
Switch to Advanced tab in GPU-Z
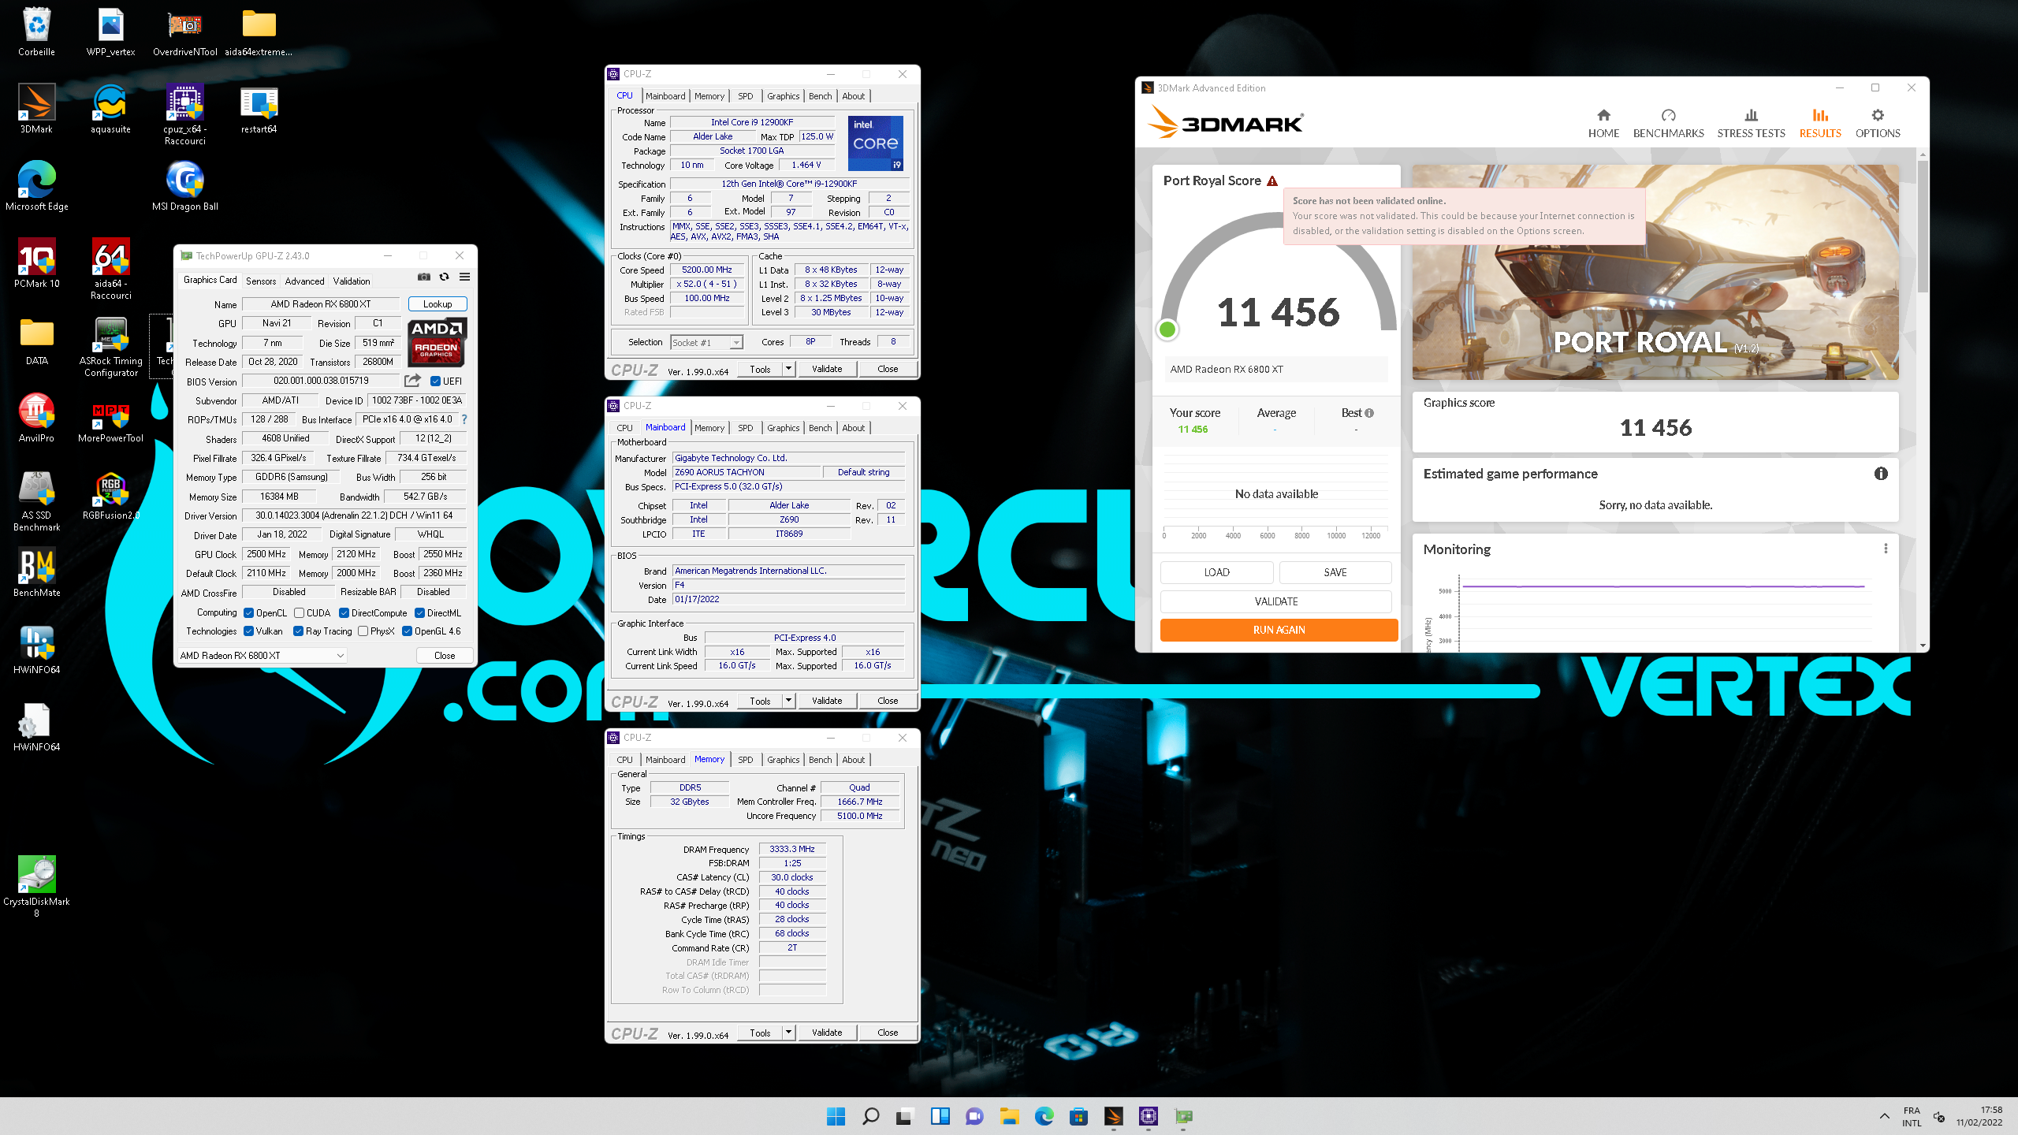(x=304, y=281)
